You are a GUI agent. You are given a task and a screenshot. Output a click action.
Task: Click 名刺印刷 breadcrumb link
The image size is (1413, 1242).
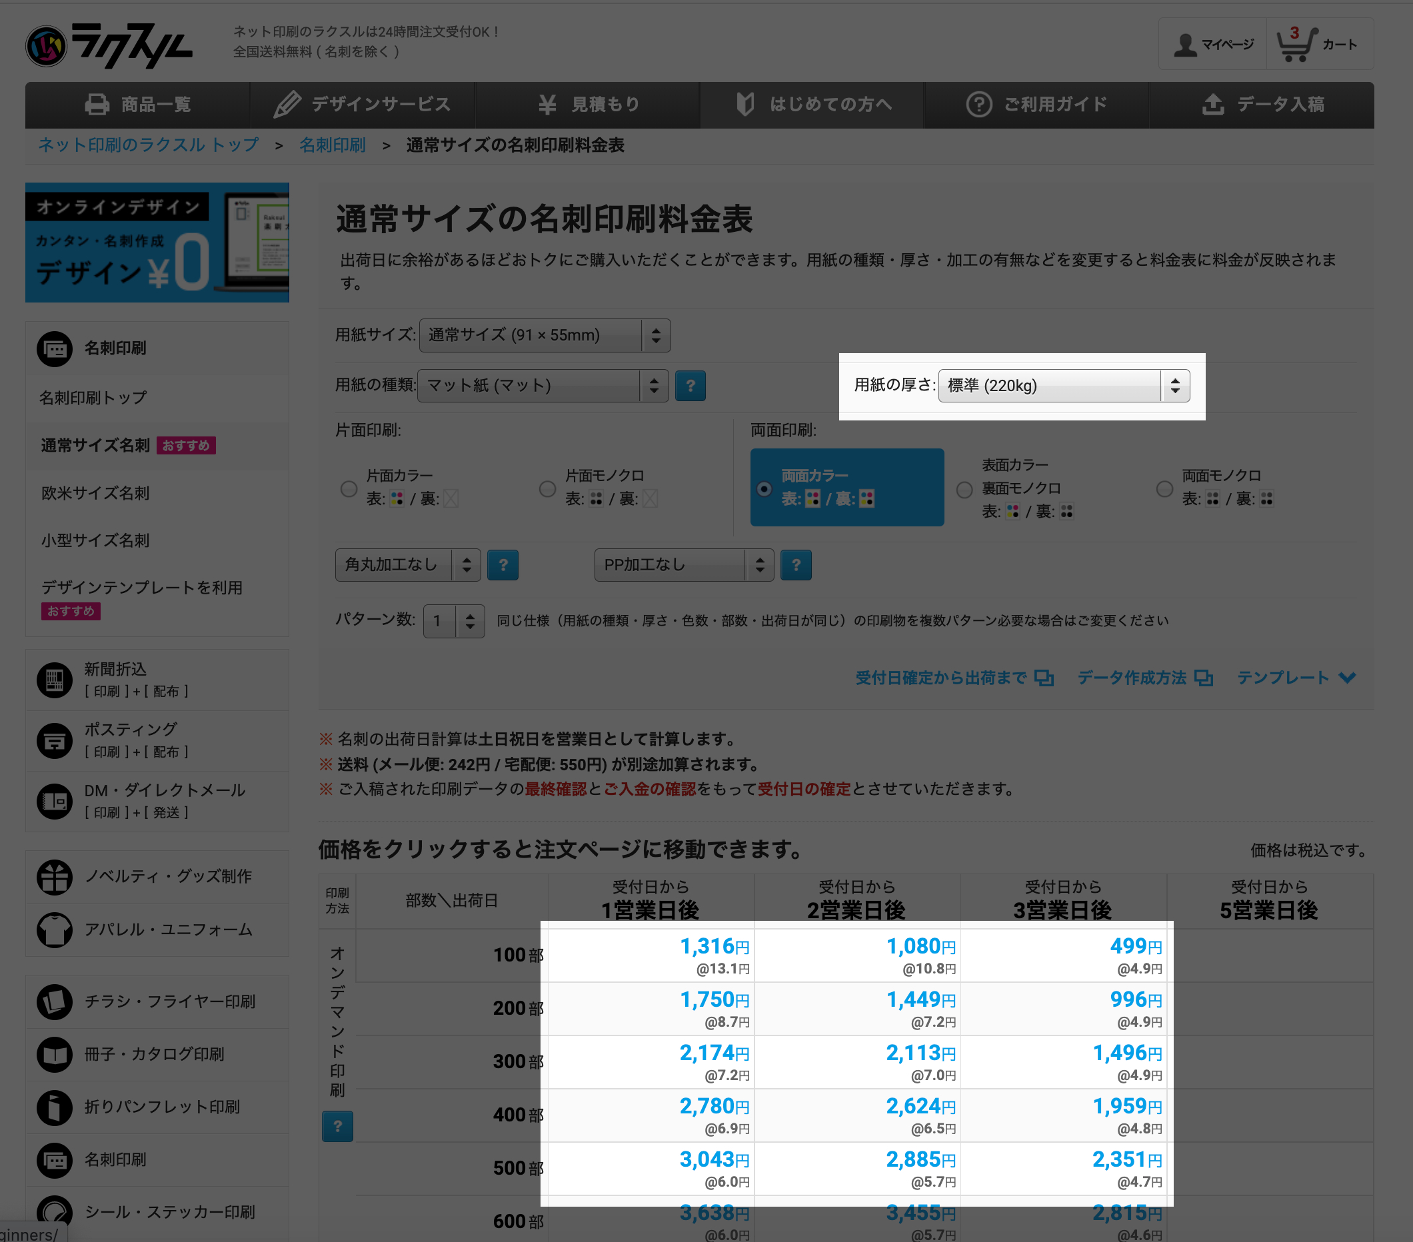332,145
